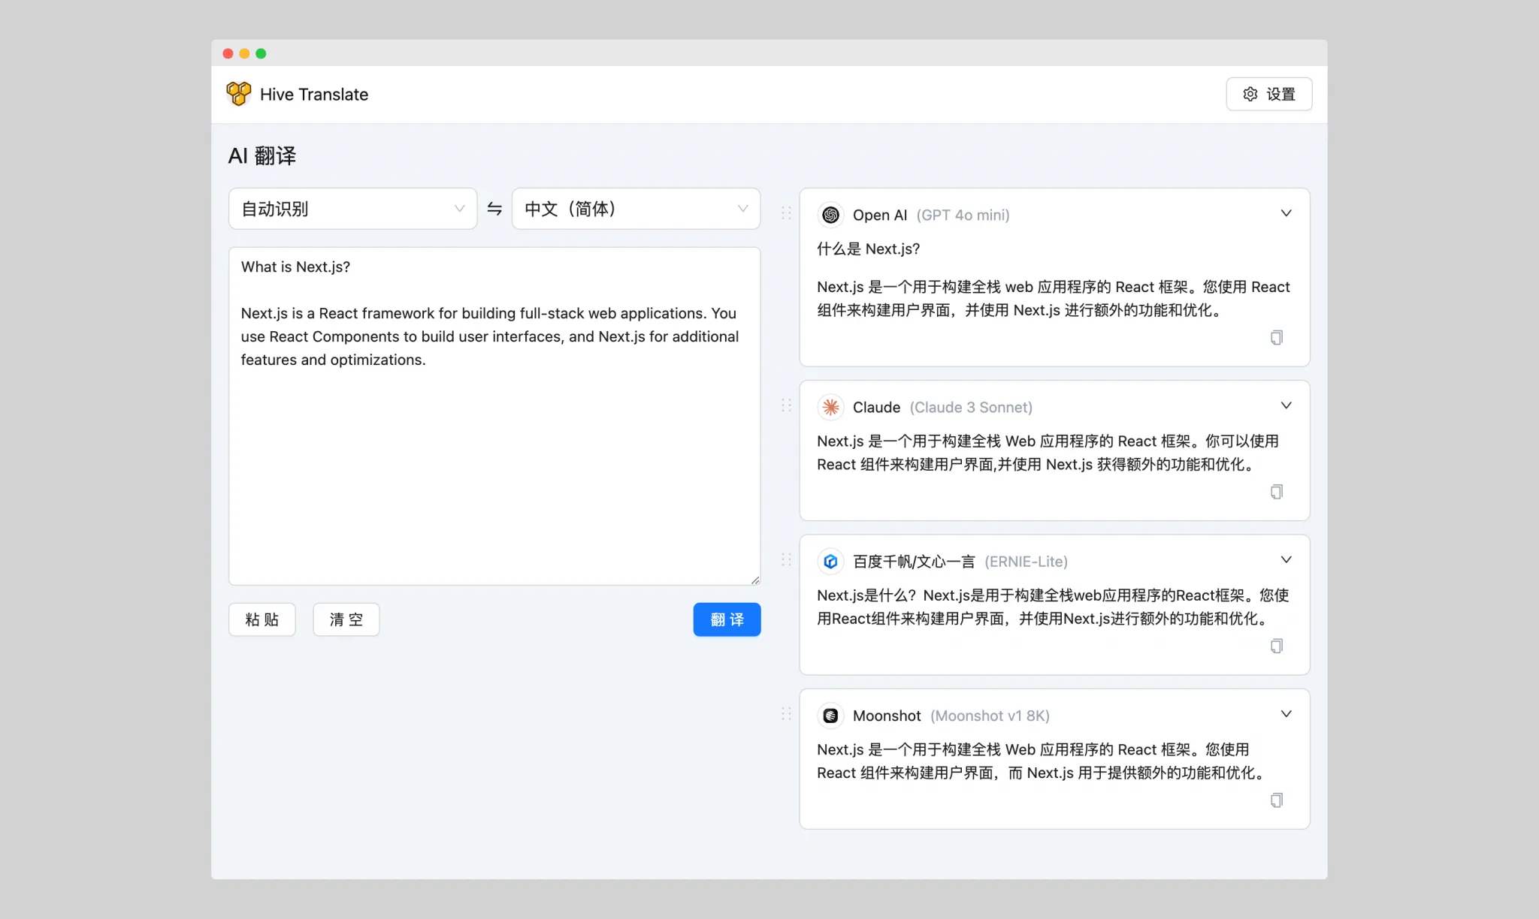
Task: Open the 自动识别 source language dropdown
Action: pos(352,209)
